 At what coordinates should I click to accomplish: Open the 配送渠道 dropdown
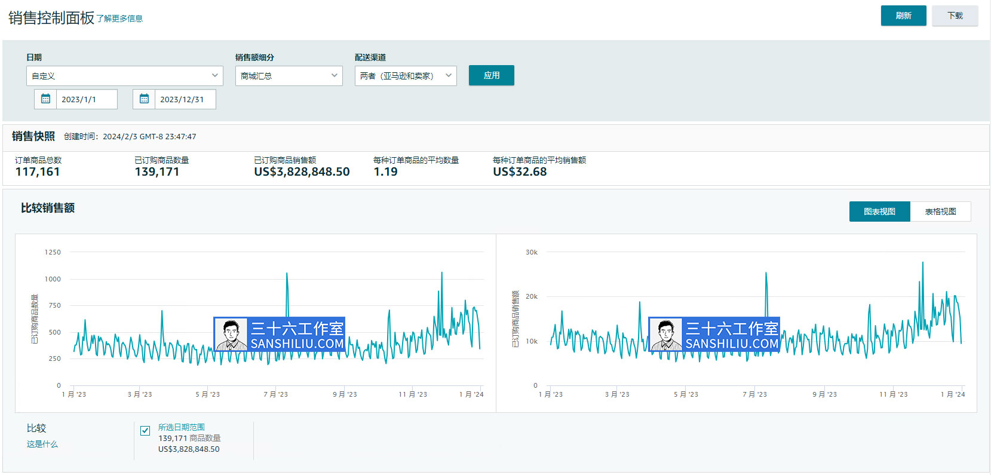coord(406,76)
